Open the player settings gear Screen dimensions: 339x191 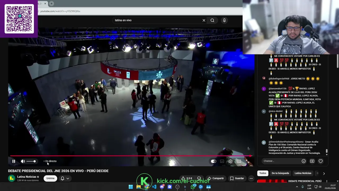coord(230,161)
